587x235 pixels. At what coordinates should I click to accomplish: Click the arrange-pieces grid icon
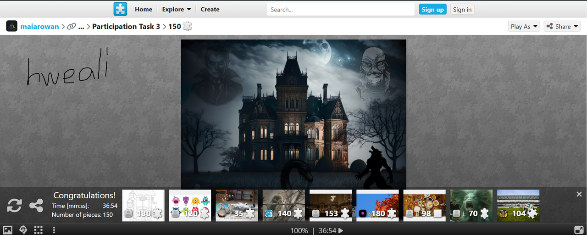coord(39,230)
